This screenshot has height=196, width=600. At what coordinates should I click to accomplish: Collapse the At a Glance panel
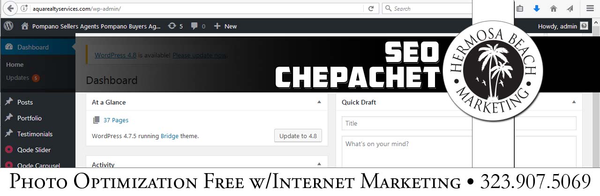319,102
